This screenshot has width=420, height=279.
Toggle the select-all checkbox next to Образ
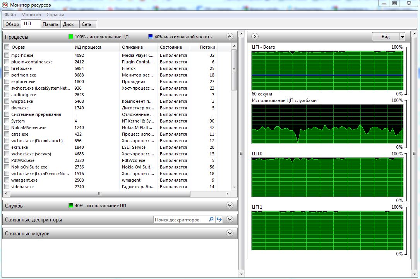pyautogui.click(x=7, y=48)
